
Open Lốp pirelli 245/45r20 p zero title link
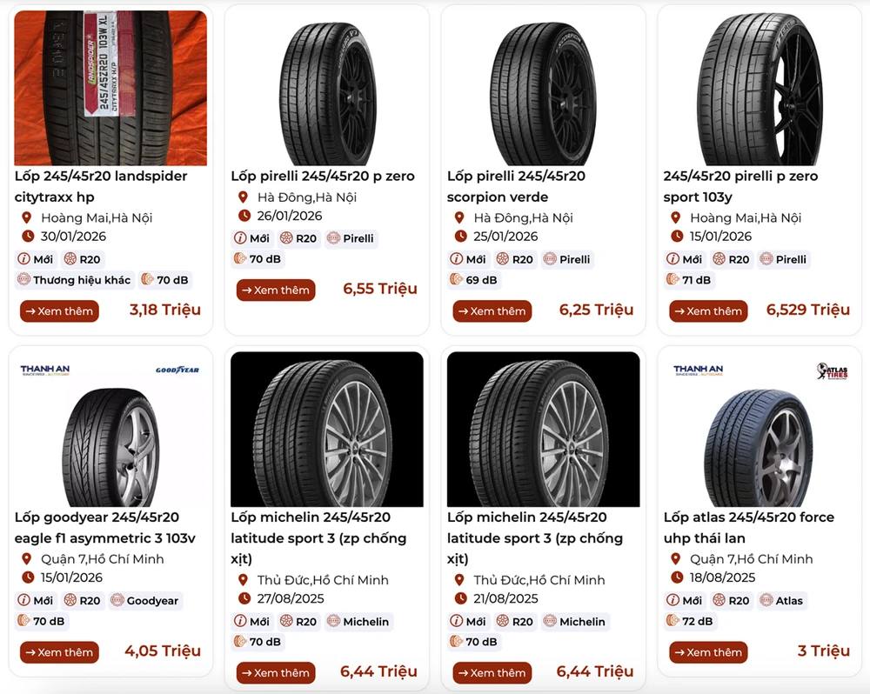(323, 177)
